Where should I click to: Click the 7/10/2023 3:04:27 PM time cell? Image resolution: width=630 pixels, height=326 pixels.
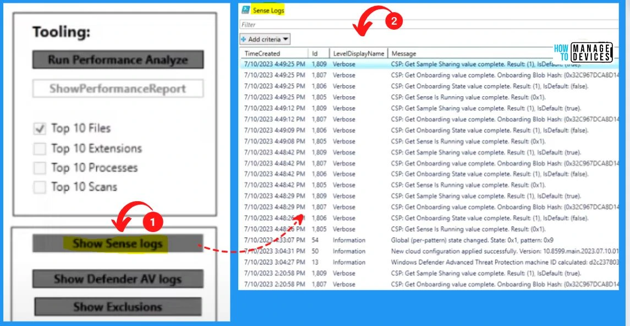tap(275, 262)
